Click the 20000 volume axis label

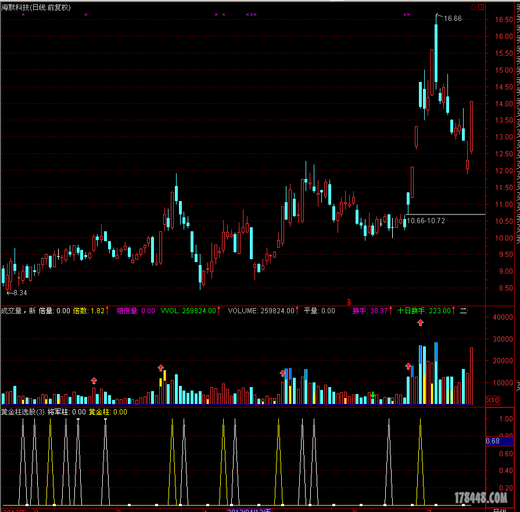click(x=503, y=361)
